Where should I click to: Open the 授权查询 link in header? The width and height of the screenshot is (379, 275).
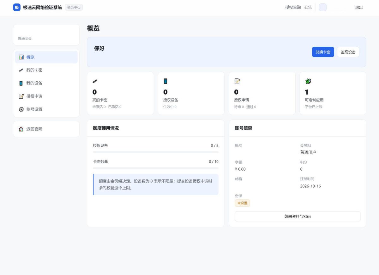point(293,8)
